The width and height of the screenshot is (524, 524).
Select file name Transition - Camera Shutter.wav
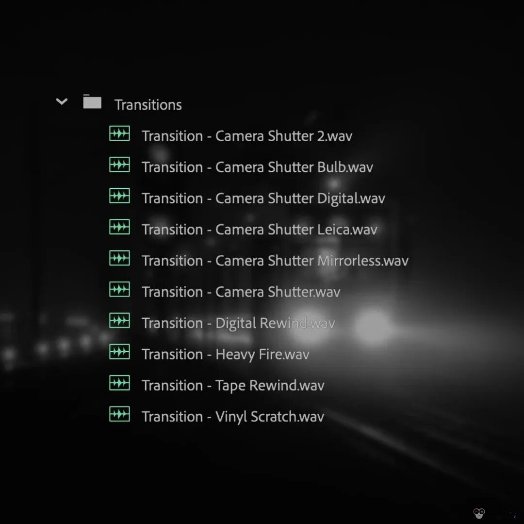point(241,292)
